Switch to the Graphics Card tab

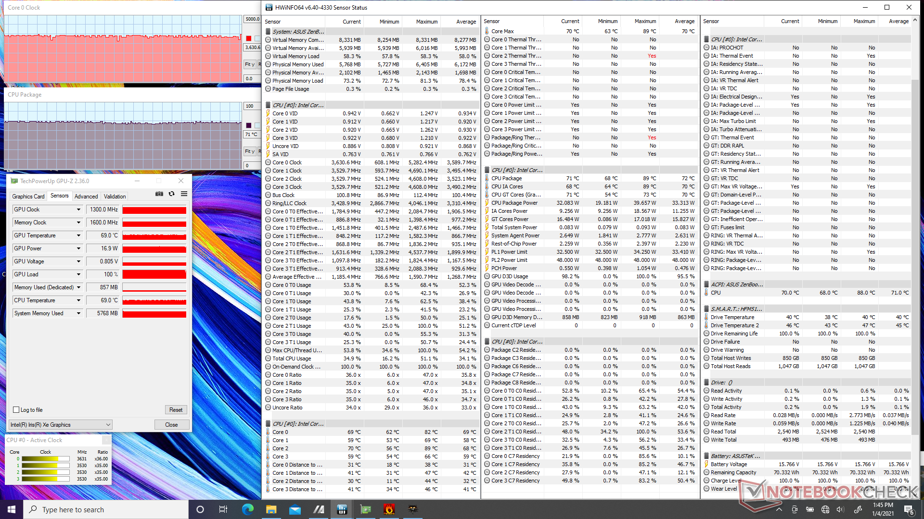point(28,196)
